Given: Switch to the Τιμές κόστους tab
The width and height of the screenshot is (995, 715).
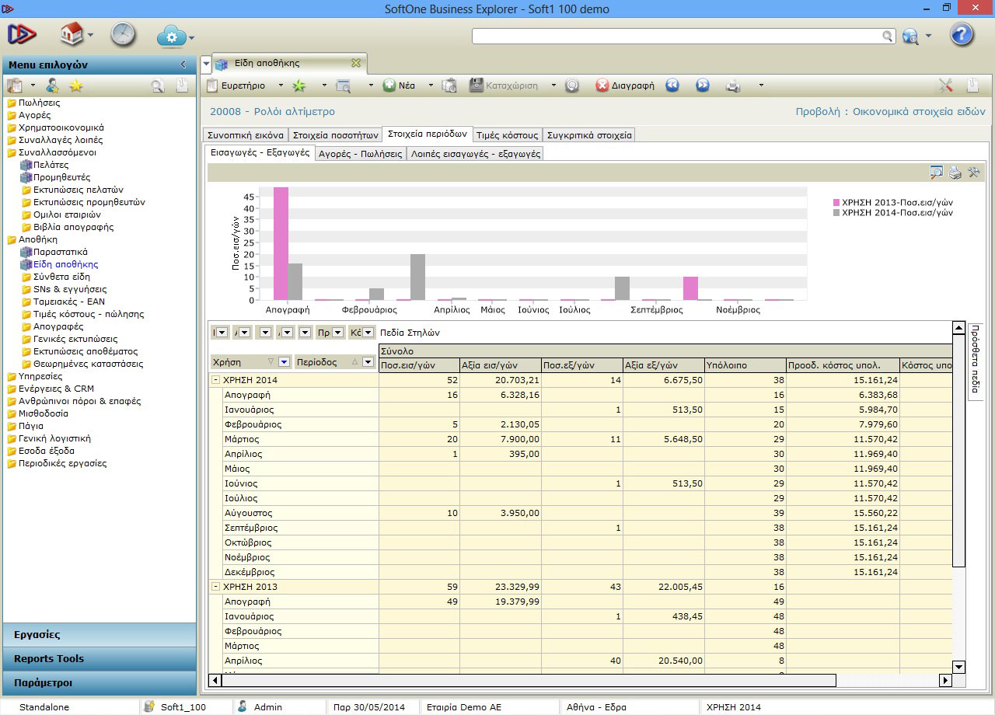Looking at the screenshot, I should (507, 134).
